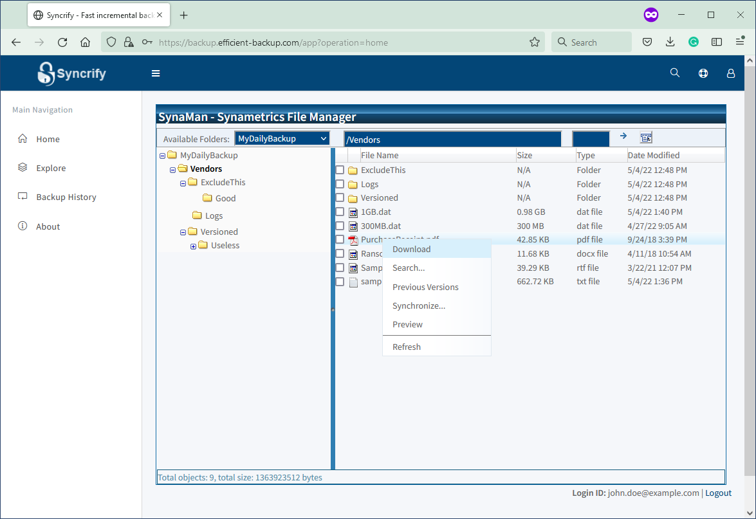Collapse the Vendors tree node
This screenshot has width=756, height=519.
(x=172, y=168)
